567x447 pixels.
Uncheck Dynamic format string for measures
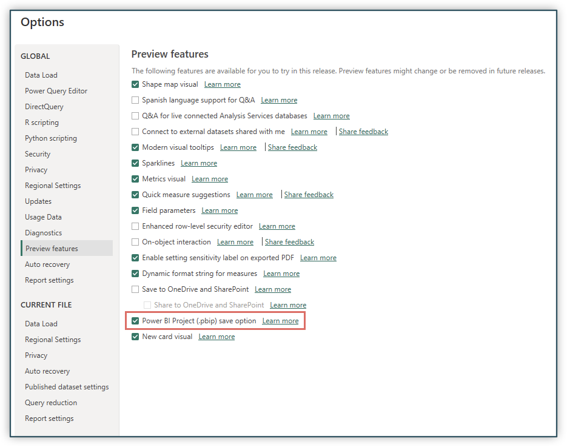[135, 274]
